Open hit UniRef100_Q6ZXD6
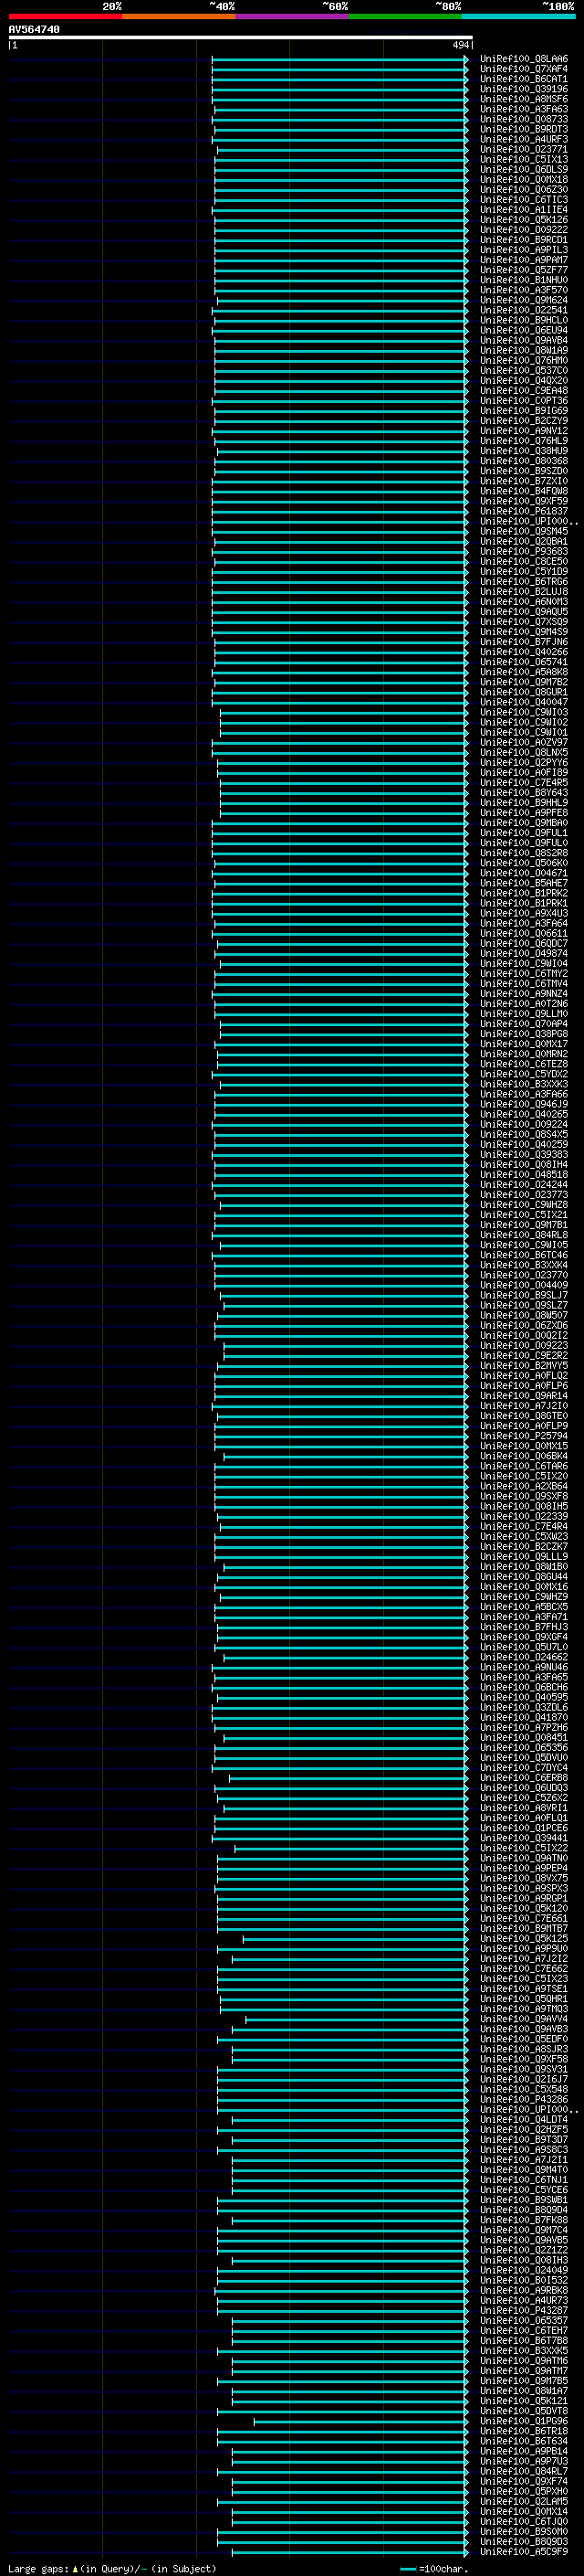584x2576 pixels. [x=523, y=1325]
